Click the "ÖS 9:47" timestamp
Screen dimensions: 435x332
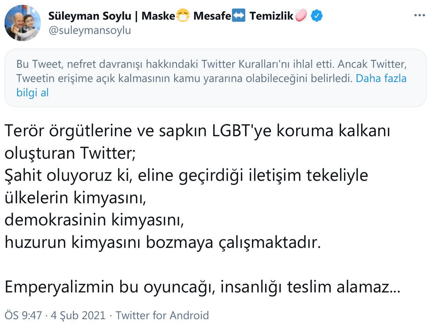23,315
